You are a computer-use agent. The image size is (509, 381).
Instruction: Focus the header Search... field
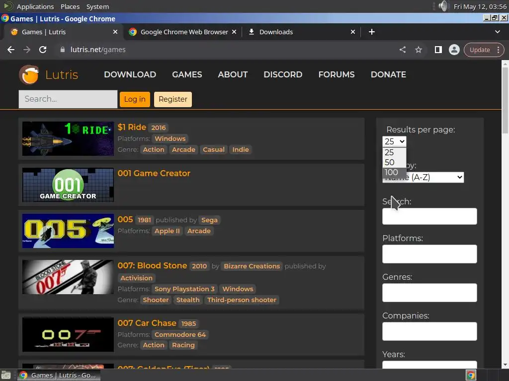point(68,99)
